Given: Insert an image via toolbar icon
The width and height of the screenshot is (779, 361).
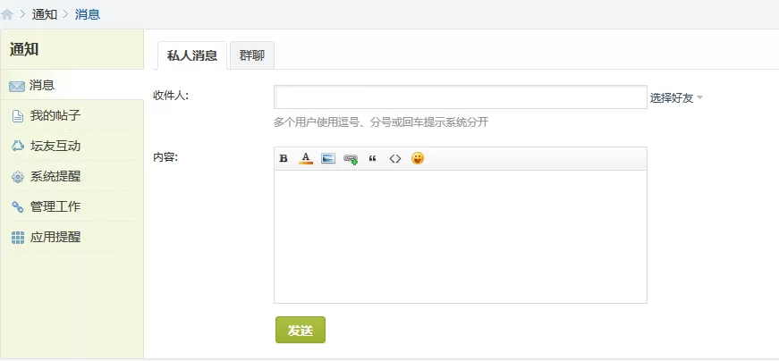Looking at the screenshot, I should [x=328, y=158].
